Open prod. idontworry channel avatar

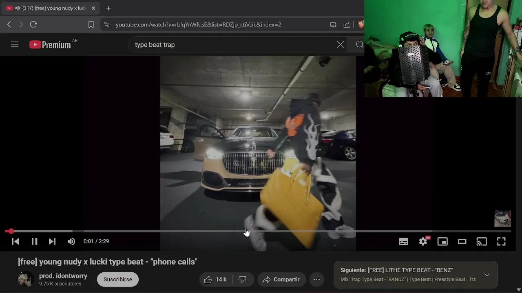point(26,279)
